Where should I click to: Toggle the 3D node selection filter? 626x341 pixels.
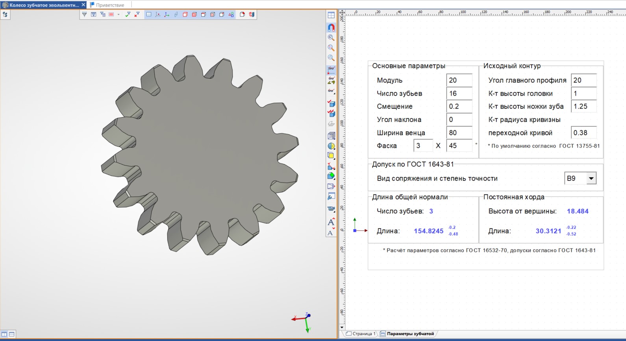pyautogui.click(x=158, y=15)
